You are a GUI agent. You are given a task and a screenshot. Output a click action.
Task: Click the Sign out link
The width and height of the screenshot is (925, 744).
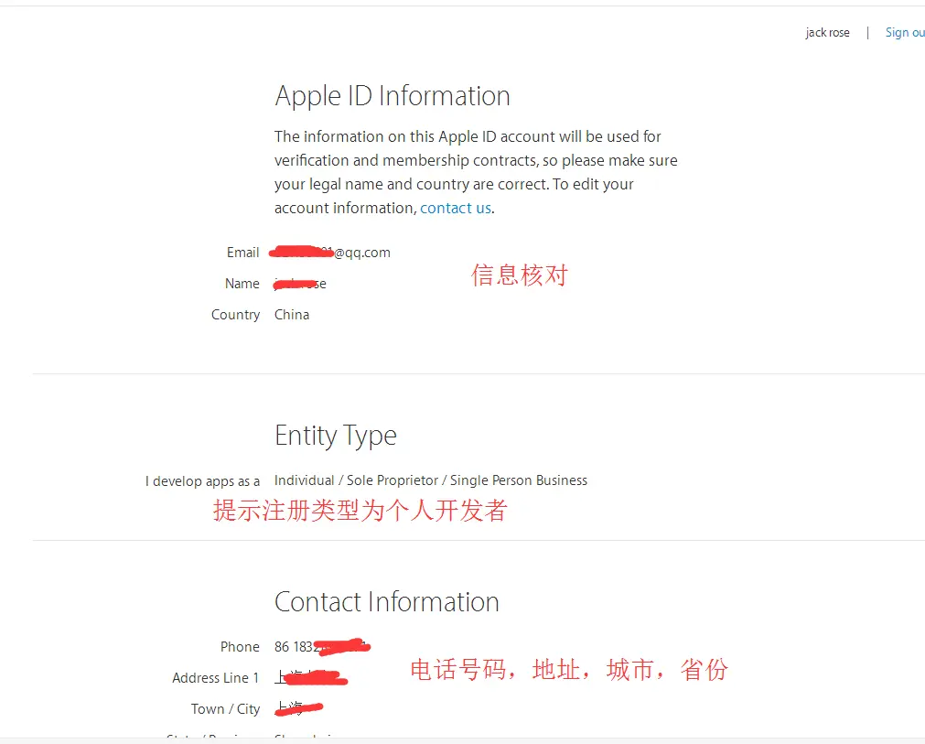[x=905, y=32]
